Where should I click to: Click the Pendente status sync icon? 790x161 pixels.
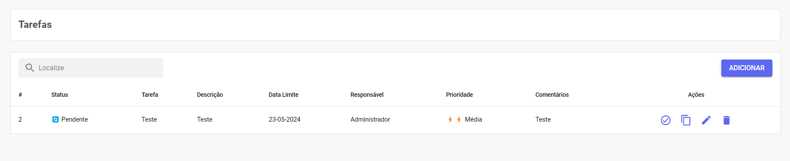(55, 119)
